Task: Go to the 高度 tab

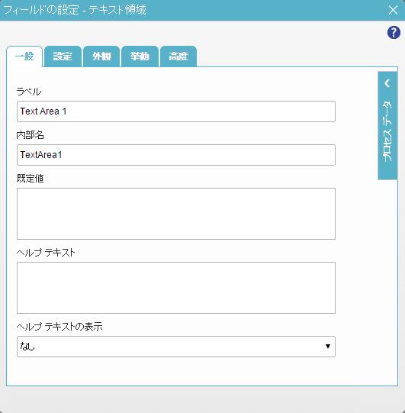Action: [178, 56]
